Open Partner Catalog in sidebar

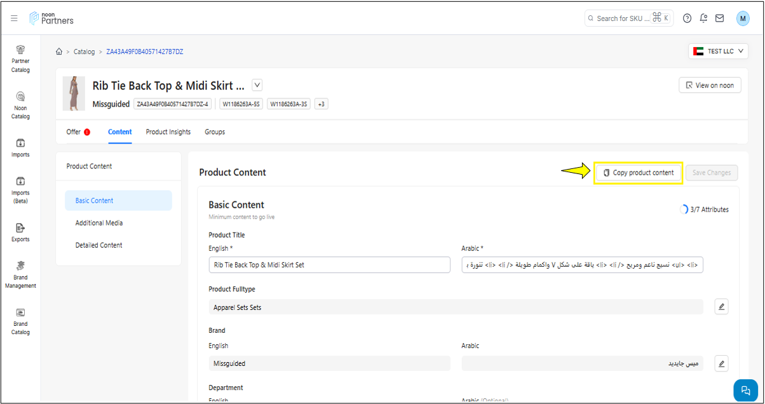[x=20, y=59]
